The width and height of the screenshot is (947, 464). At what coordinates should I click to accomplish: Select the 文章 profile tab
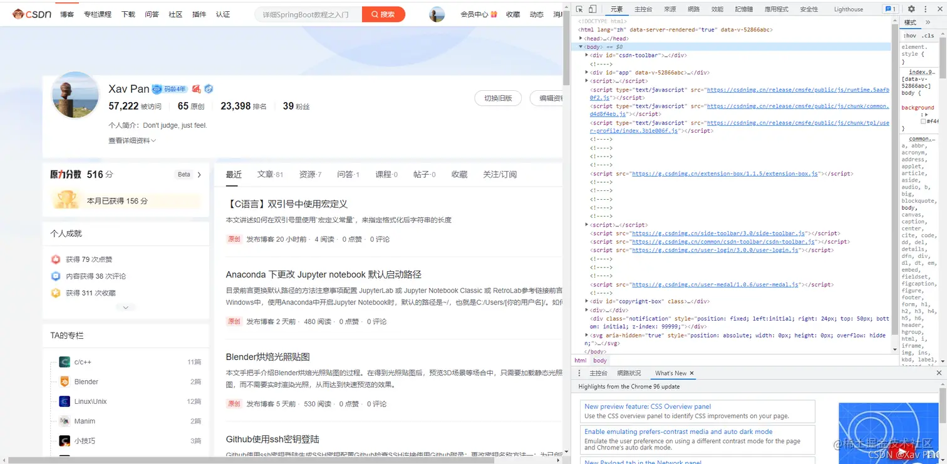coord(270,175)
